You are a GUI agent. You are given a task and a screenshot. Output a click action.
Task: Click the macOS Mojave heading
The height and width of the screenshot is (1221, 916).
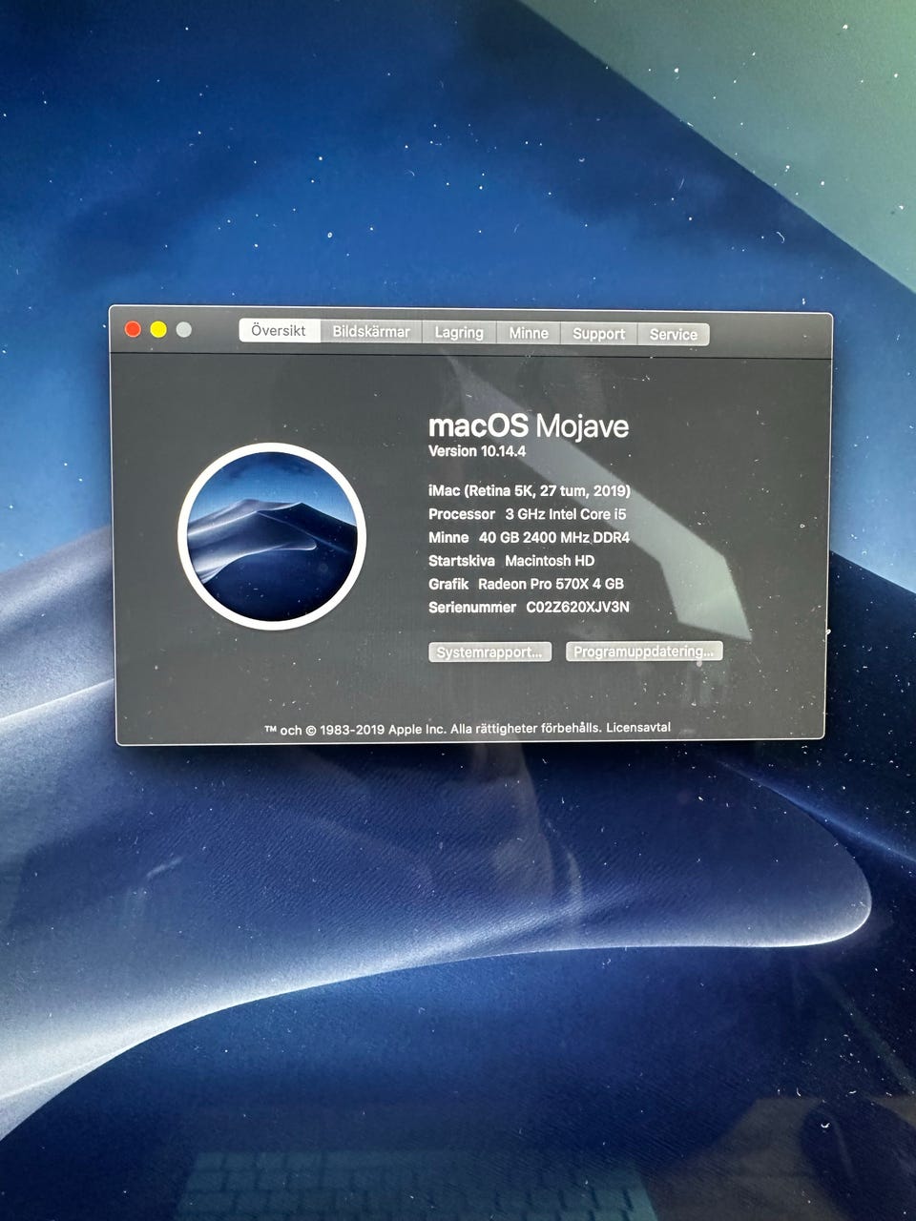(529, 425)
